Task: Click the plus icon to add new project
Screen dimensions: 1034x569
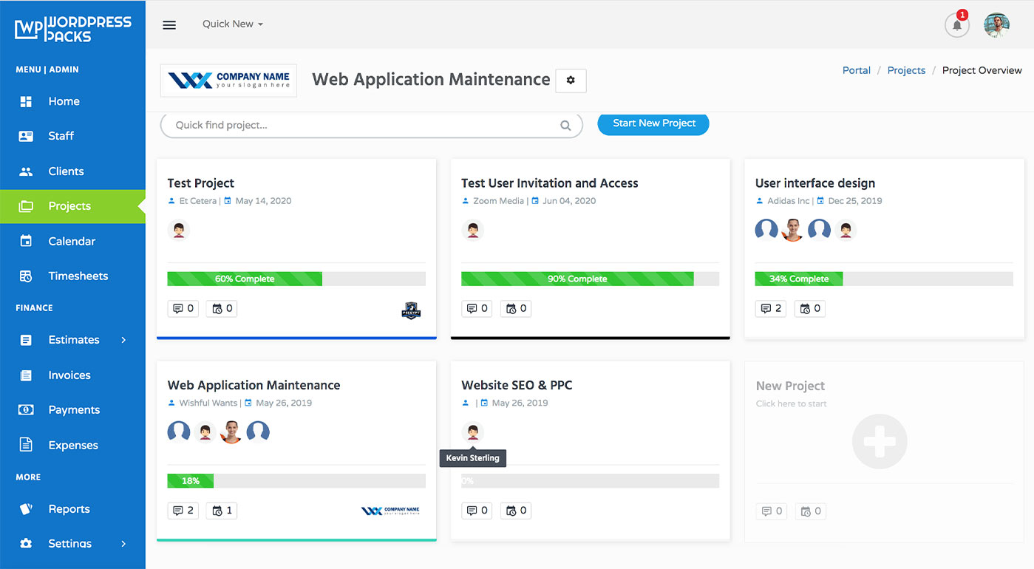Action: tap(879, 441)
